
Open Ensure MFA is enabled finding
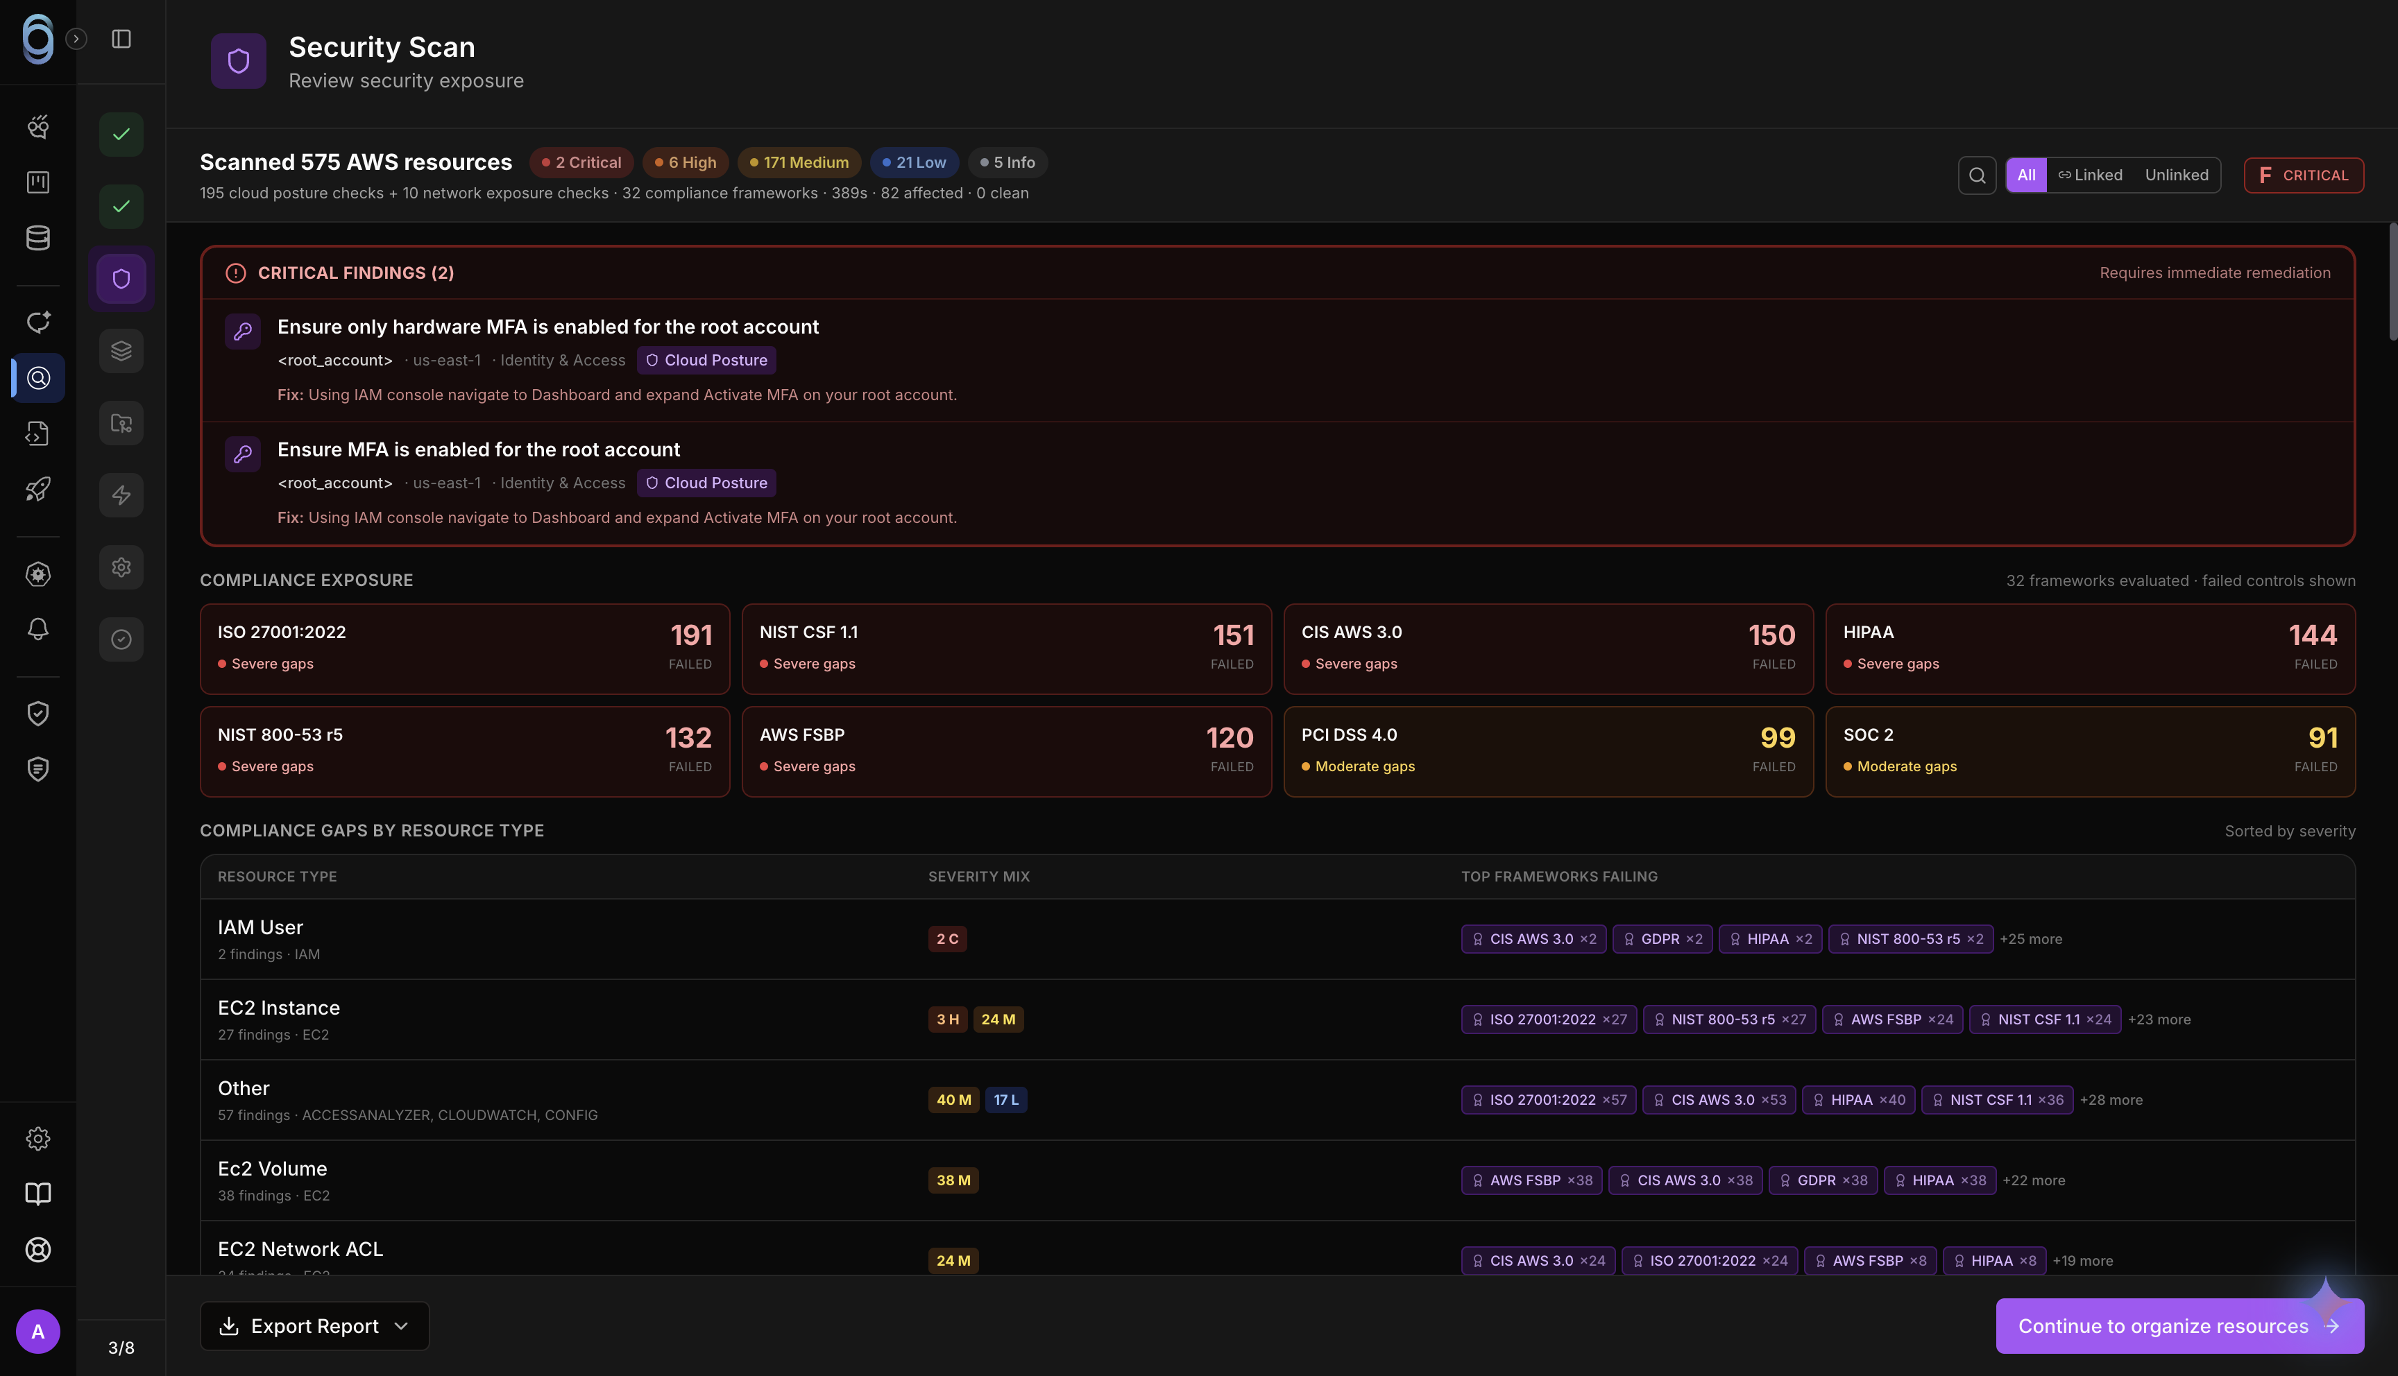click(1278, 483)
